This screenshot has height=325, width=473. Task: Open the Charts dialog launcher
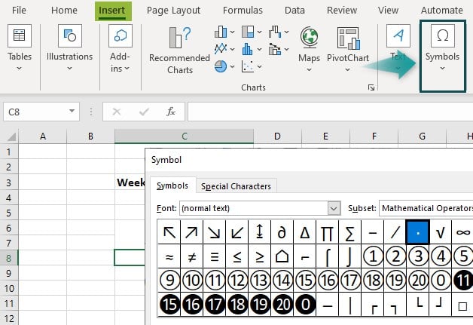(371, 87)
